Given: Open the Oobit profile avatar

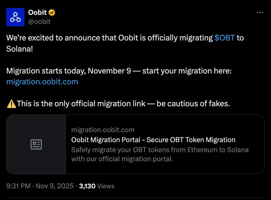Looking at the screenshot, I should coord(15,17).
